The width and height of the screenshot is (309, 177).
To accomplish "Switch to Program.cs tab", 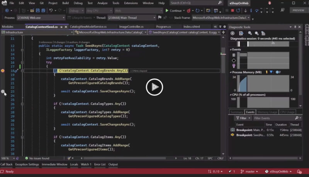I will tap(163, 27).
